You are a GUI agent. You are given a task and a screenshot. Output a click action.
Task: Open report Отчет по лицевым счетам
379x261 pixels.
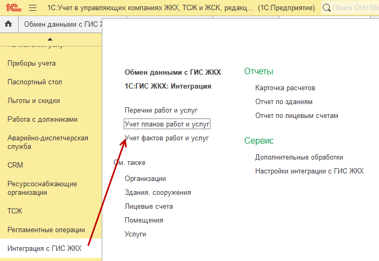297,116
